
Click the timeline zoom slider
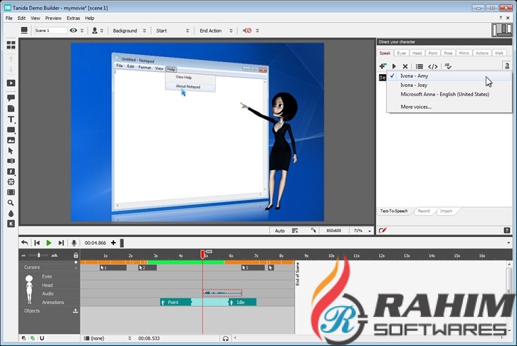[x=39, y=255]
